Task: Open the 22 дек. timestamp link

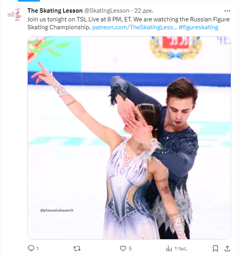Action: pyautogui.click(x=144, y=11)
